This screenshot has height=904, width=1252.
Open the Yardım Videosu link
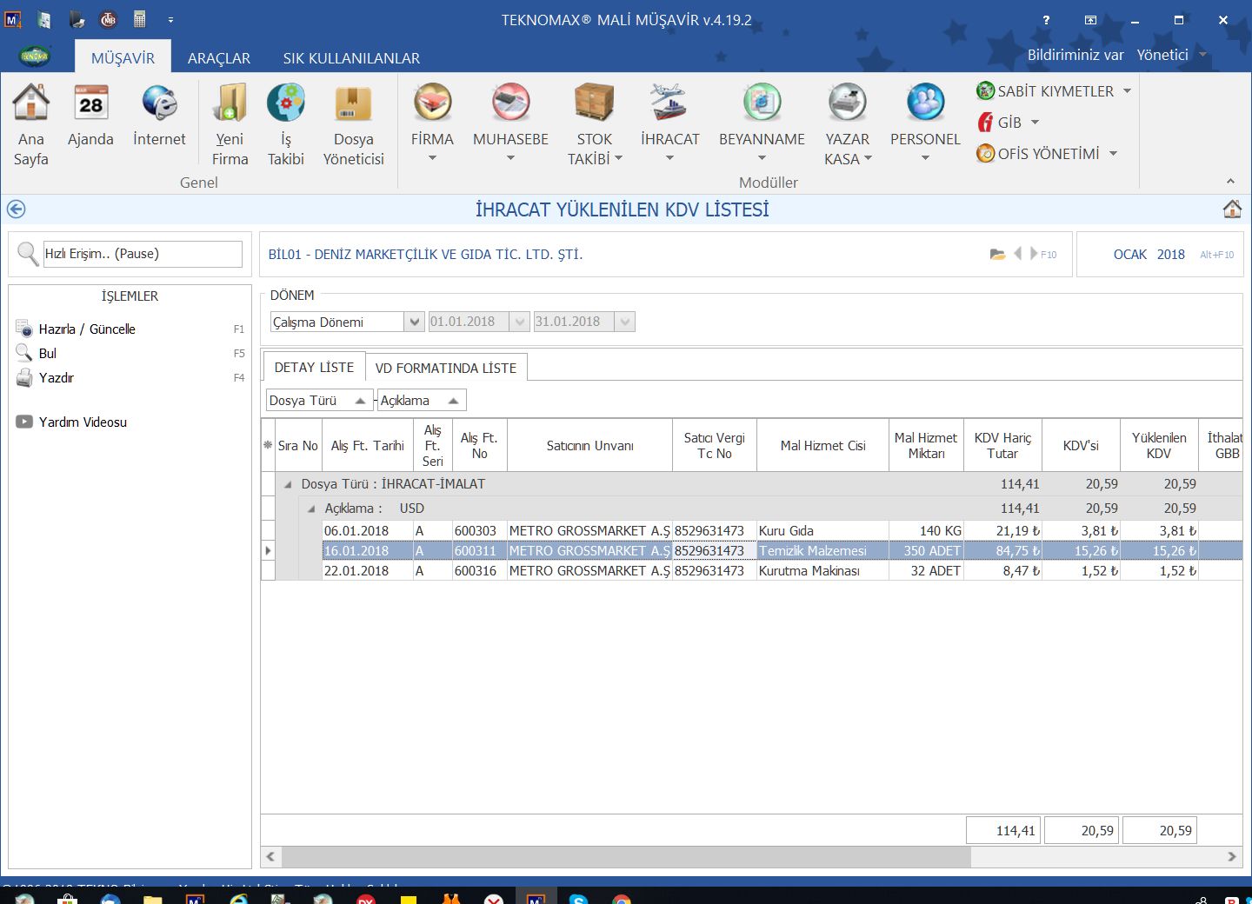click(83, 422)
